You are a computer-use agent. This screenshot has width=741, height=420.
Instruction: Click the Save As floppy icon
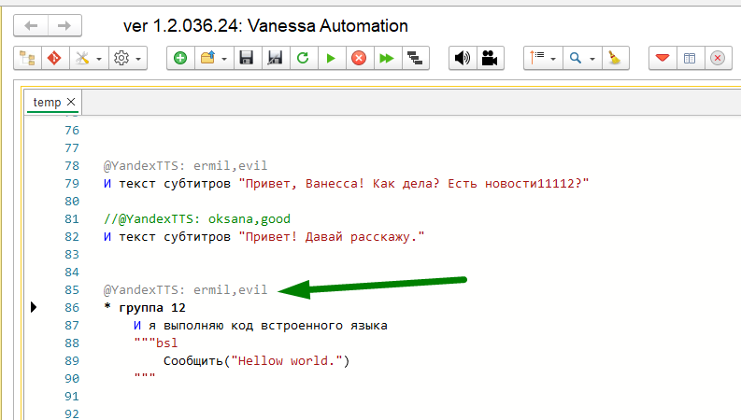(x=275, y=58)
